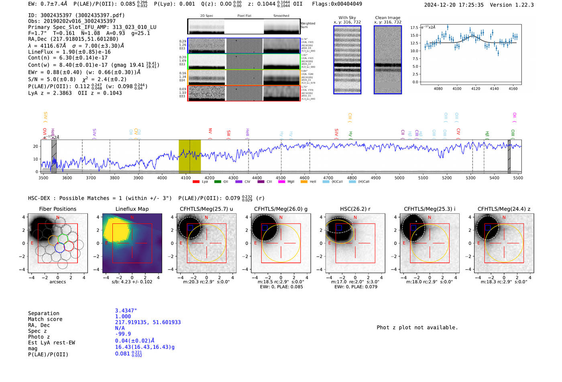Click the Version 1.22.3 label
The width and height of the screenshot is (562, 382).
pos(512,5)
